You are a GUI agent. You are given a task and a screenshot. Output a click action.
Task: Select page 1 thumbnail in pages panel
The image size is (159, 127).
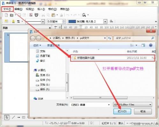click(x=19, y=48)
